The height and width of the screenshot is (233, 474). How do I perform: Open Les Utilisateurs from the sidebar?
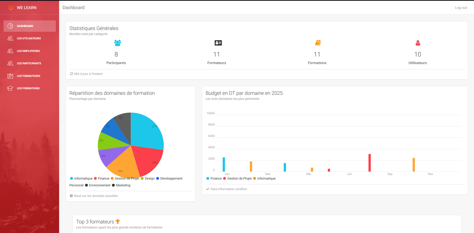29,39
